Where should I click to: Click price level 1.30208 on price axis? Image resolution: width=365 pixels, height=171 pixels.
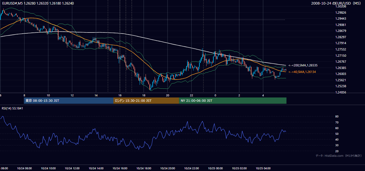click(x=341, y=6)
